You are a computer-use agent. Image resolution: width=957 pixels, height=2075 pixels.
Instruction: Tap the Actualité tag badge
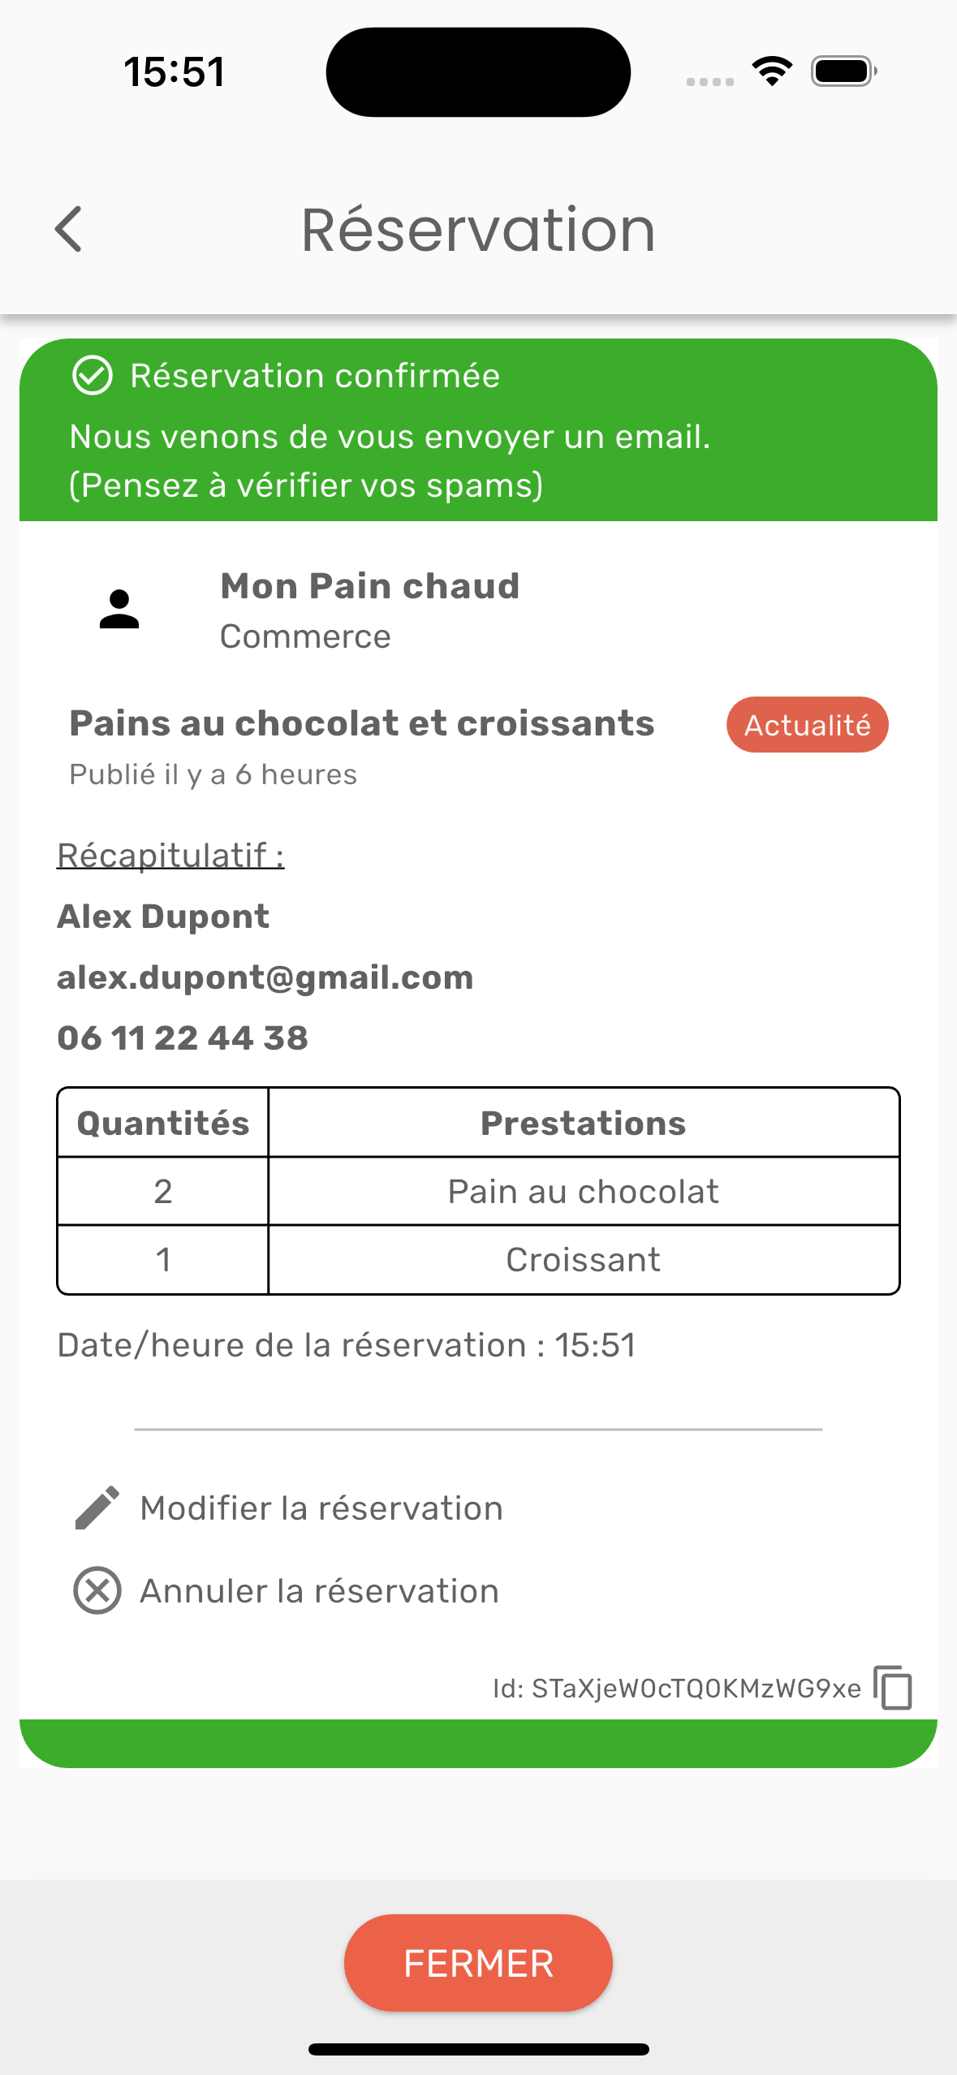[x=807, y=725]
